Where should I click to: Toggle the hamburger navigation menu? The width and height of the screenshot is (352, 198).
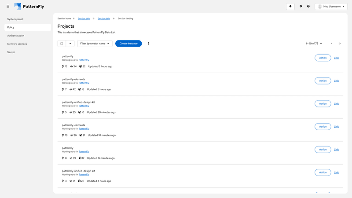click(7, 7)
